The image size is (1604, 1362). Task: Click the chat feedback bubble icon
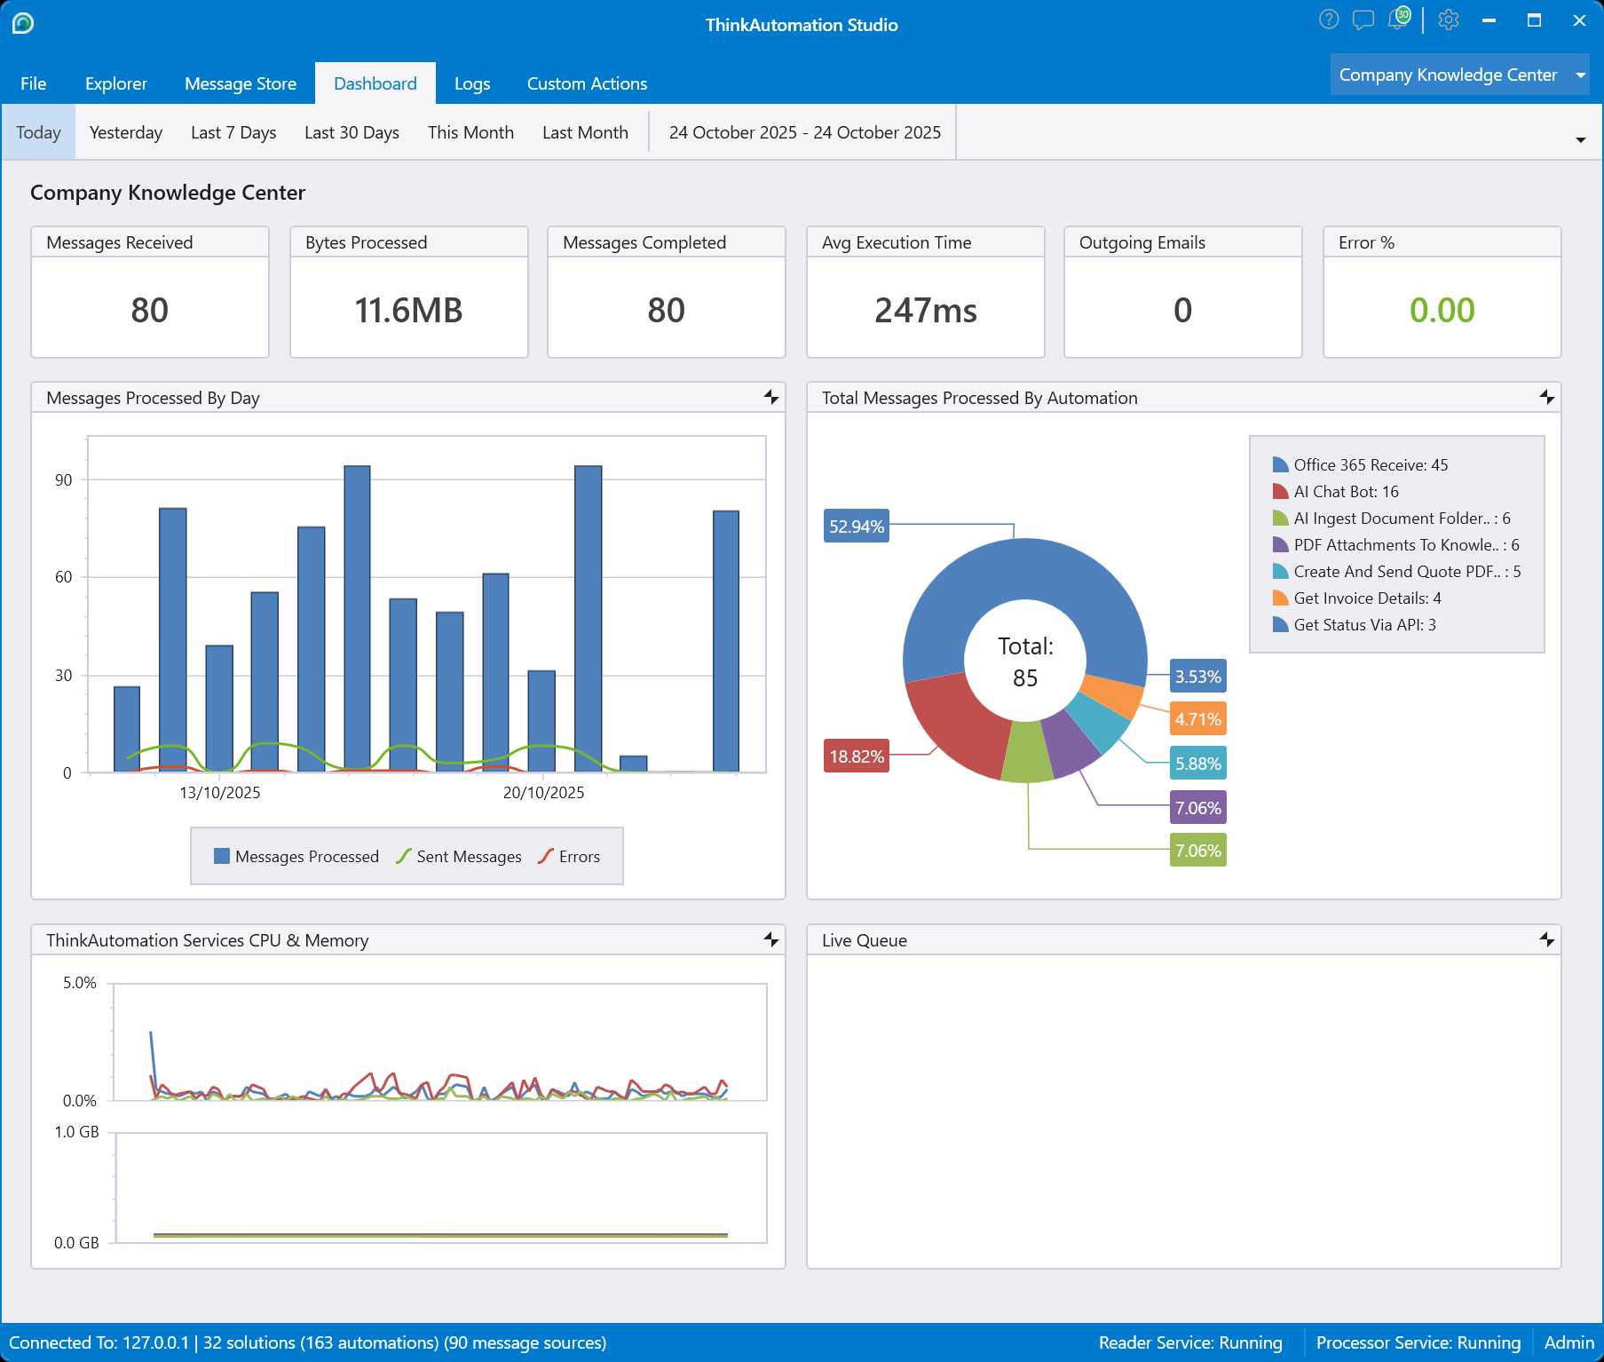[1363, 20]
